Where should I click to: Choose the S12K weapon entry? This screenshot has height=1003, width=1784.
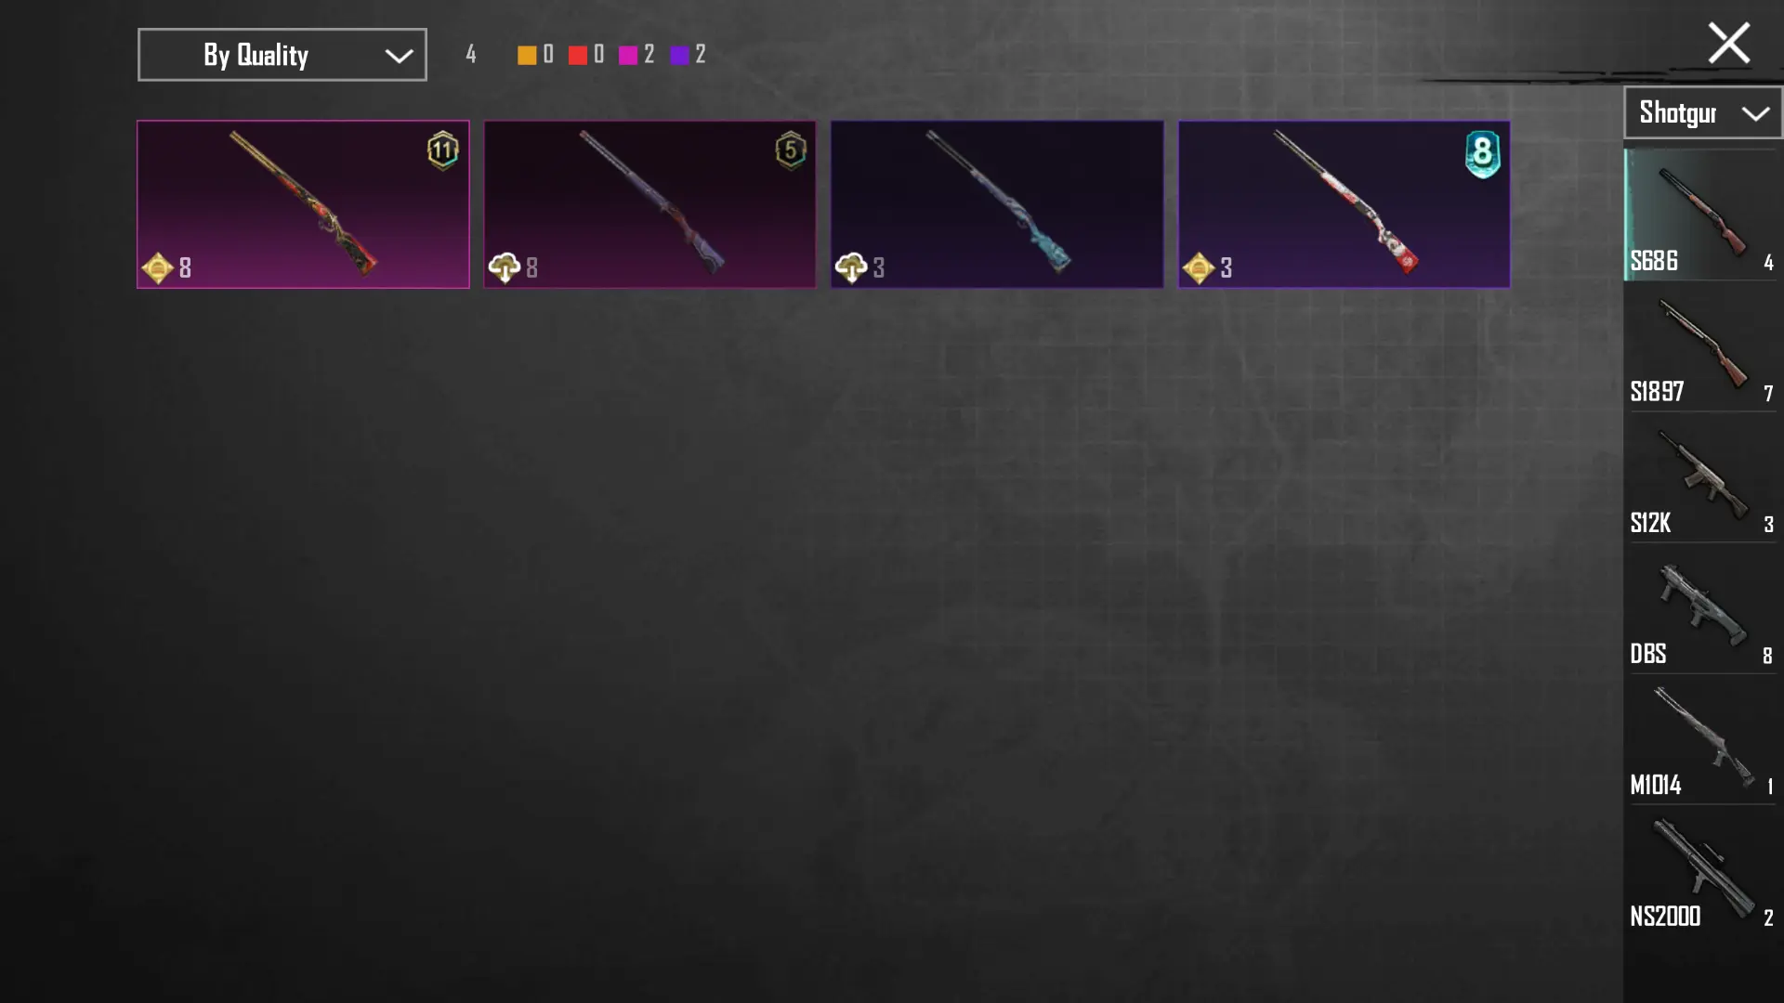coord(1702,477)
